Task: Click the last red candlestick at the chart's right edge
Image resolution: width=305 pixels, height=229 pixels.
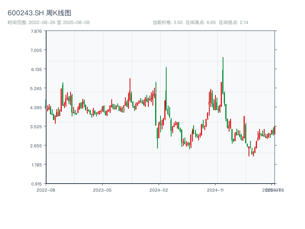Action: coord(274,130)
